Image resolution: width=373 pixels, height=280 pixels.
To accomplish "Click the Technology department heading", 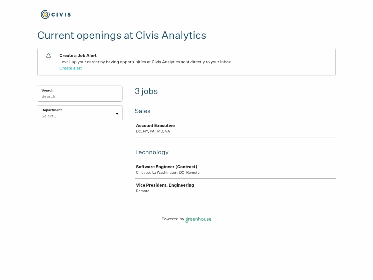I will coord(152,152).
